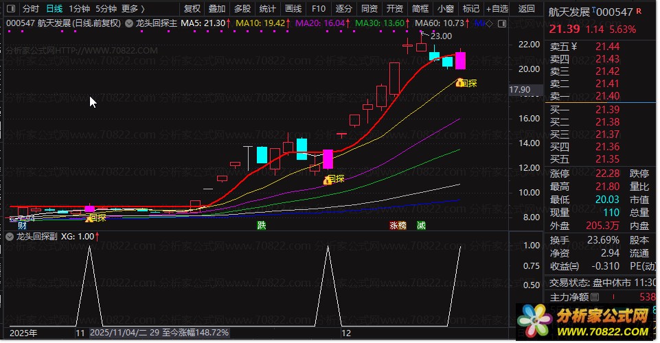
Task: Click the 财 marker below the chart
Action: [x=22, y=226]
